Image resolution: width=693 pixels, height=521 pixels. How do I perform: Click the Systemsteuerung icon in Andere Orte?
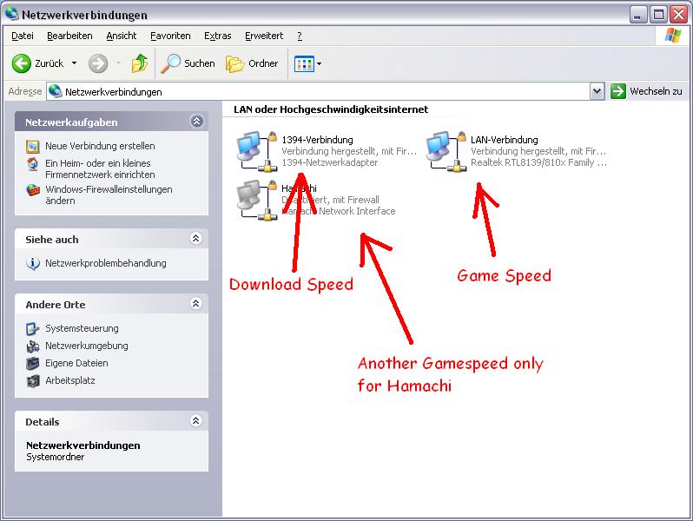point(33,328)
